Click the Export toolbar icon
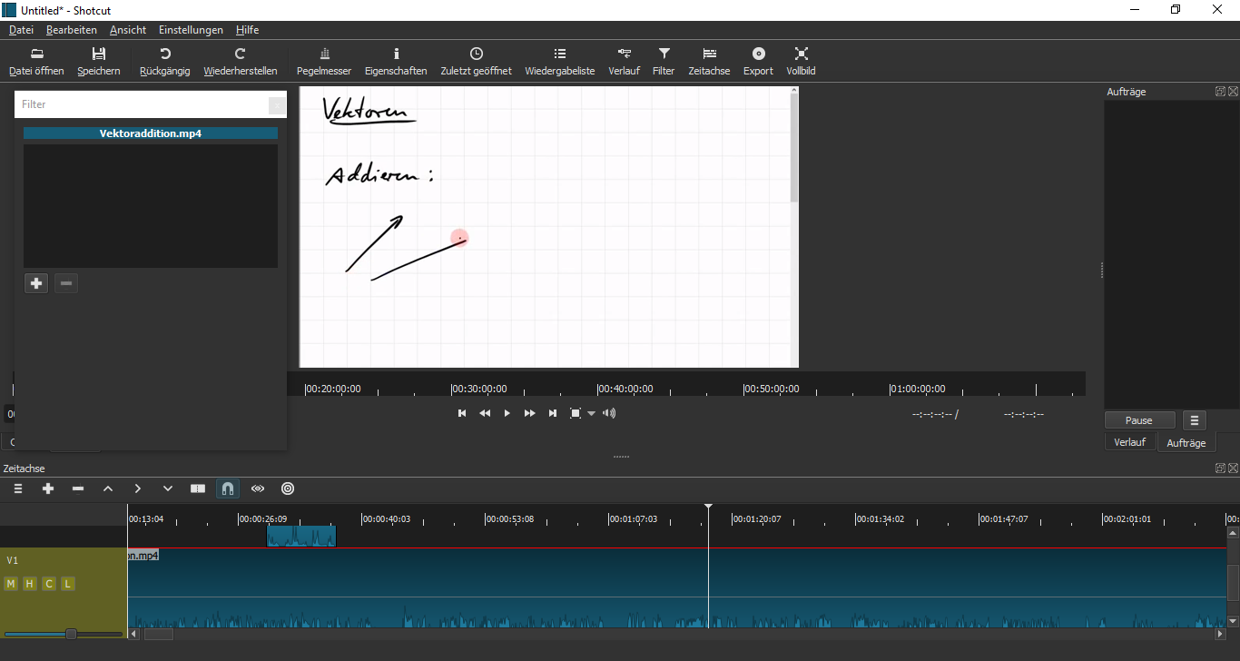Viewport: 1240px width, 661px height. click(x=758, y=61)
